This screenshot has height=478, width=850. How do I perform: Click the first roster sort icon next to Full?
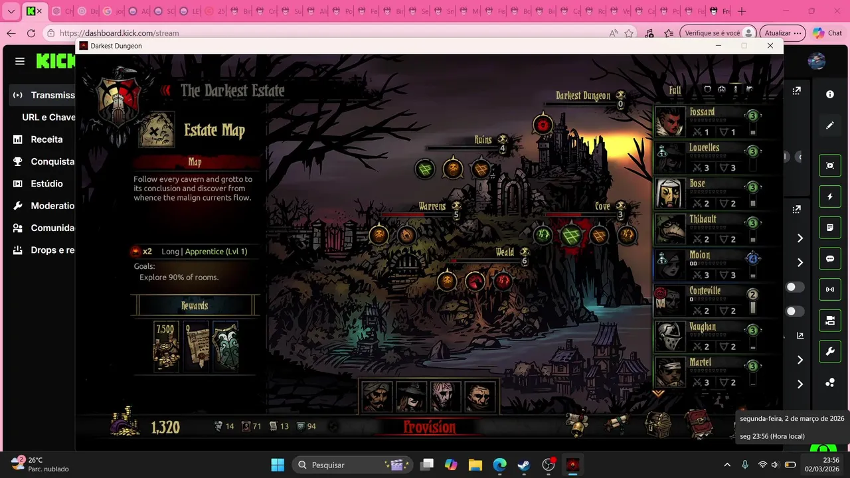tap(707, 90)
